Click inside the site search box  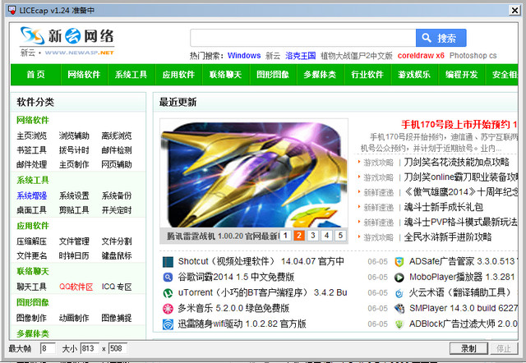coord(303,38)
